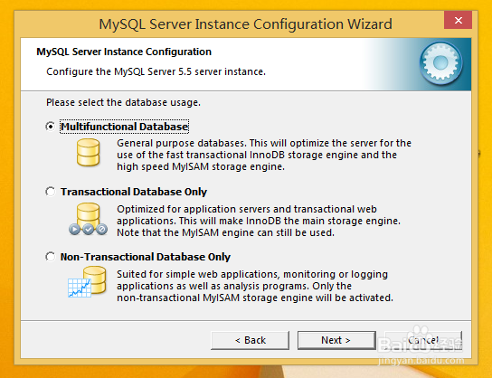Click 'Please select the database usage.' text
Image resolution: width=492 pixels, height=378 pixels.
(x=123, y=102)
